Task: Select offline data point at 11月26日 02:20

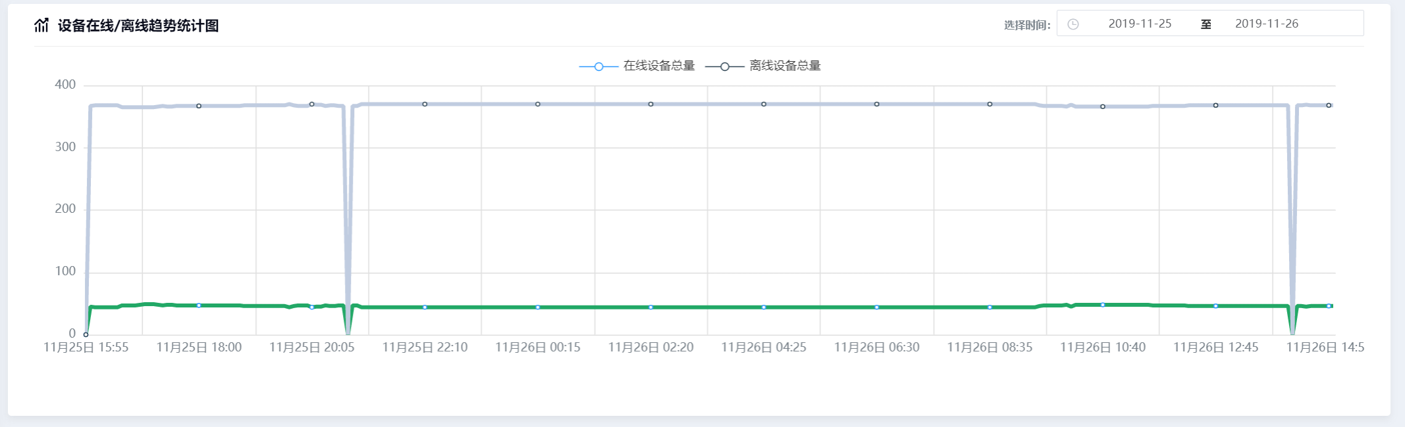Action: click(x=650, y=104)
